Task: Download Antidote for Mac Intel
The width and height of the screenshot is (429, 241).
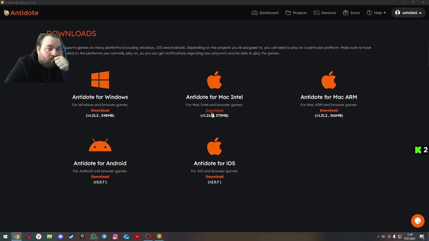Action: coord(214,110)
